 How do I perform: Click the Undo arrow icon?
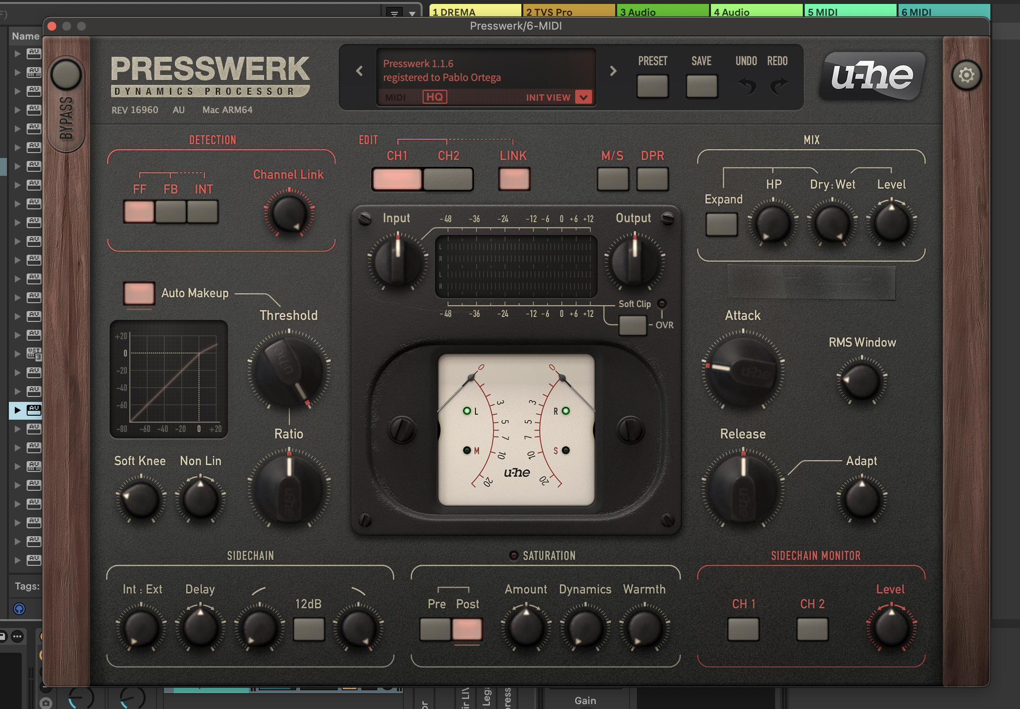[x=746, y=85]
